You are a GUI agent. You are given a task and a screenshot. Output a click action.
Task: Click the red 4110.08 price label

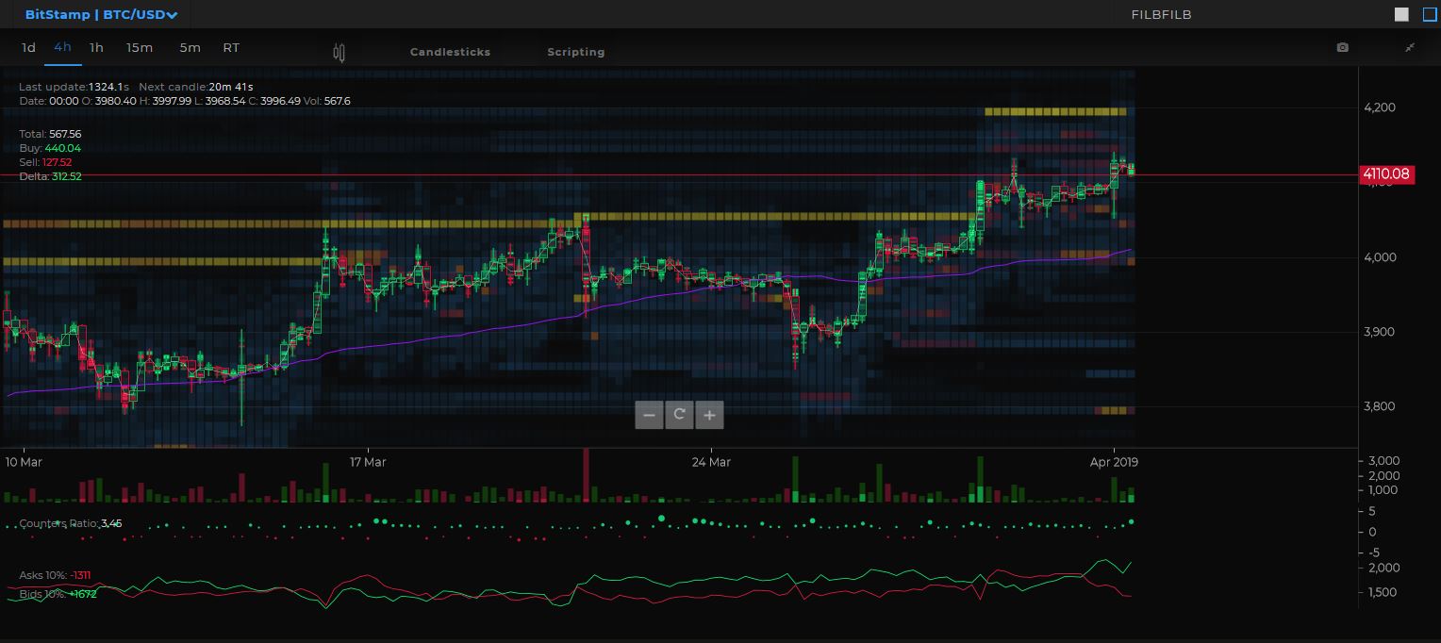coord(1385,174)
